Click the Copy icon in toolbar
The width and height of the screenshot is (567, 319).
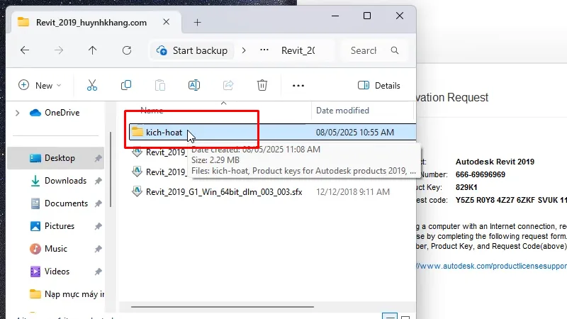click(x=126, y=85)
